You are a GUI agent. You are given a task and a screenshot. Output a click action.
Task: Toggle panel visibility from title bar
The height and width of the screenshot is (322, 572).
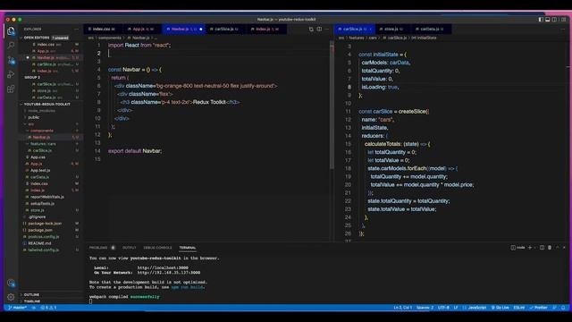(x=548, y=20)
